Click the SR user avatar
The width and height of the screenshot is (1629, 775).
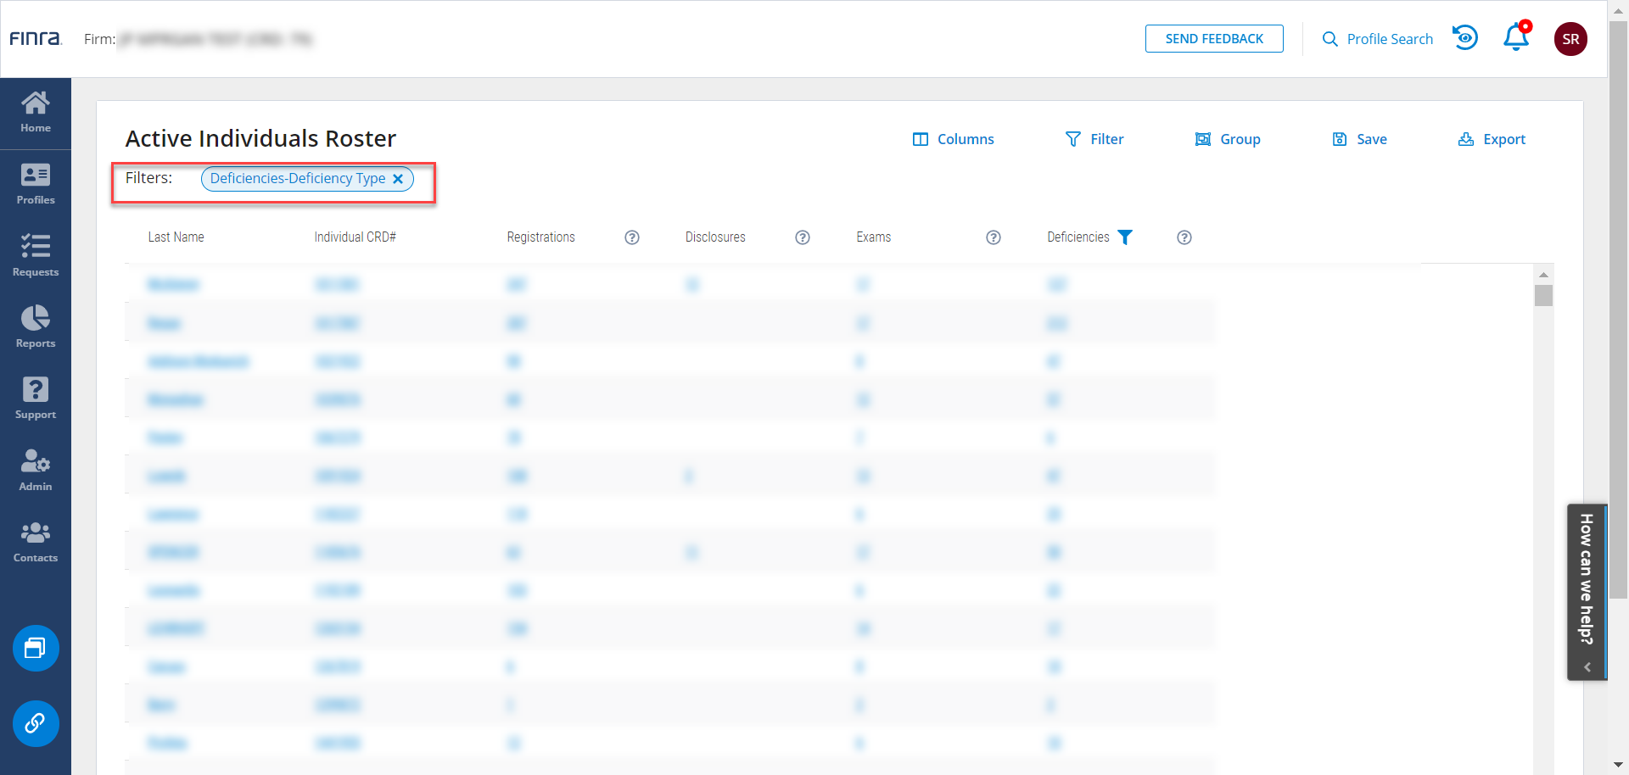point(1570,39)
